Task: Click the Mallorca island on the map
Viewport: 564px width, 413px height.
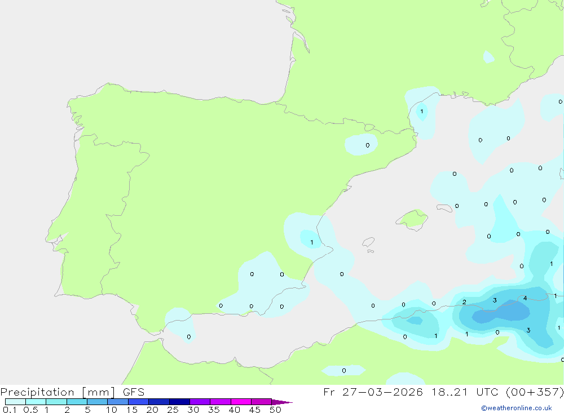Action: [412, 219]
